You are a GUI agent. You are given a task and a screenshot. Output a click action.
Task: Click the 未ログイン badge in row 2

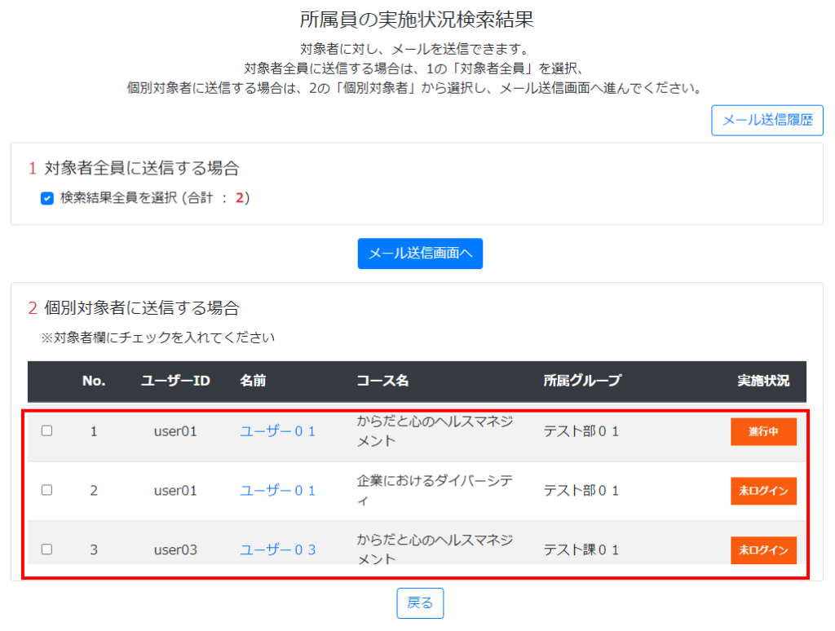pos(762,491)
